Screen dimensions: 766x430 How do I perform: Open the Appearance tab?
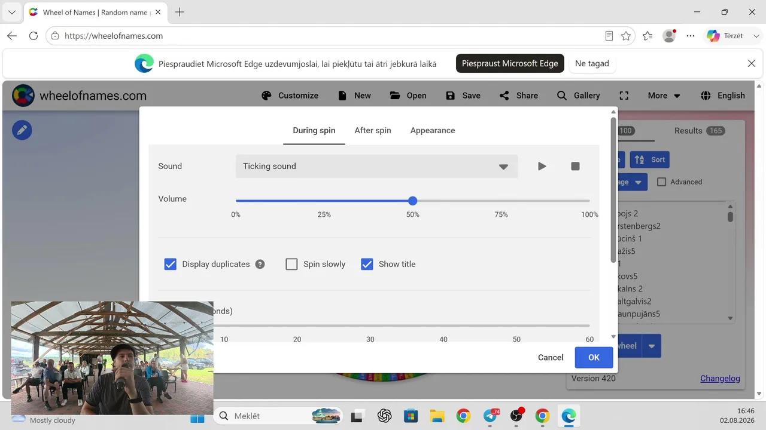point(433,130)
